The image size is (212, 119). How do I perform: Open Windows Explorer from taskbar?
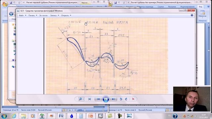(x=23, y=116)
